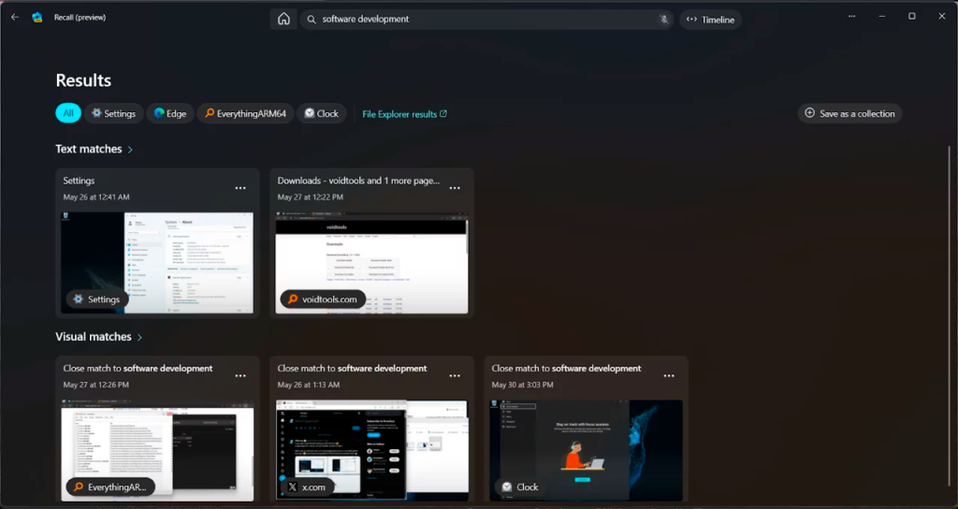
Task: Open the more options menu in title bar
Action: pyautogui.click(x=851, y=17)
